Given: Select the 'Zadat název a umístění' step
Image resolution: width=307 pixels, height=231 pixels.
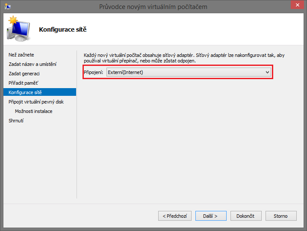Looking at the screenshot, I should 32,64.
